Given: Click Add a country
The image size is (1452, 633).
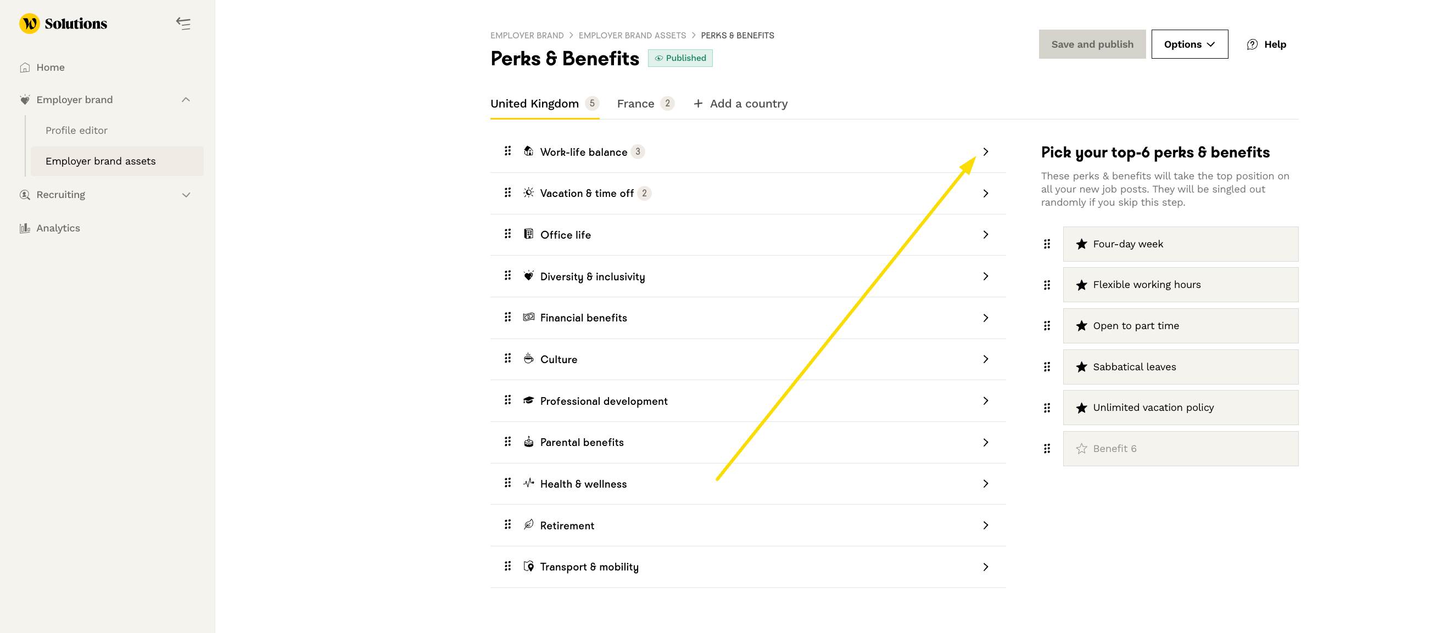Looking at the screenshot, I should click(x=740, y=104).
